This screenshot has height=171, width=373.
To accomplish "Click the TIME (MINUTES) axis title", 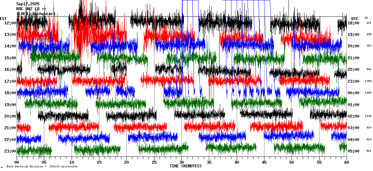I will [x=186, y=166].
